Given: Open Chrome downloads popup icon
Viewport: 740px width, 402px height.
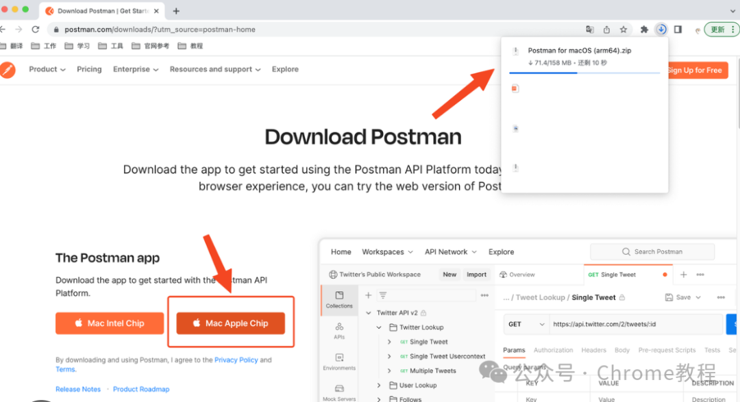Looking at the screenshot, I should pos(661,29).
